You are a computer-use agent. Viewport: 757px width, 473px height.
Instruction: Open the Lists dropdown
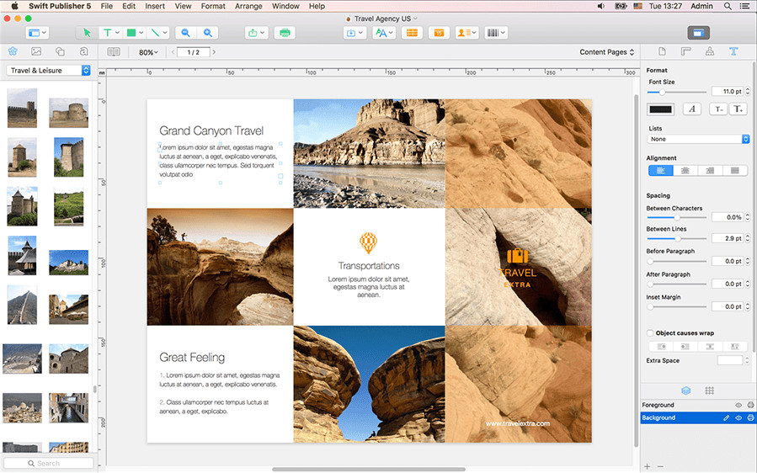point(698,139)
